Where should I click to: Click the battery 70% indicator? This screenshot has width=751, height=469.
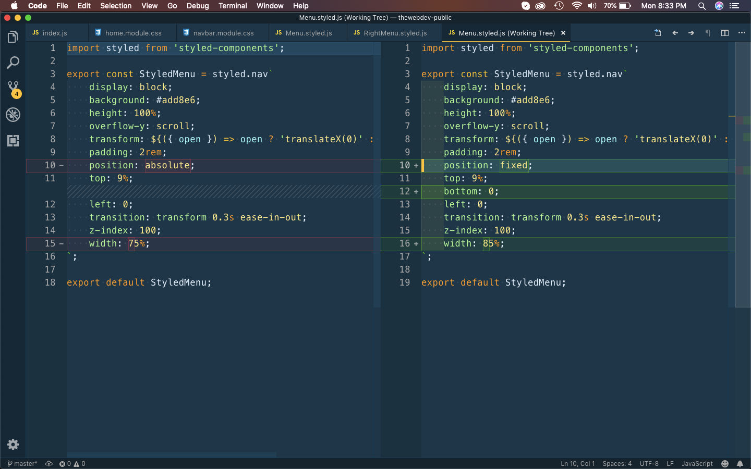pyautogui.click(x=617, y=6)
